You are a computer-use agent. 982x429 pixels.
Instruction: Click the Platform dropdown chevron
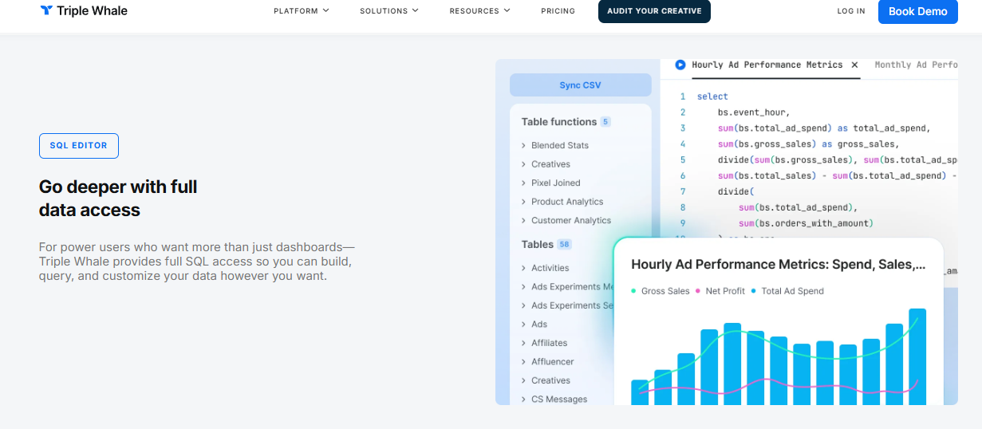326,11
